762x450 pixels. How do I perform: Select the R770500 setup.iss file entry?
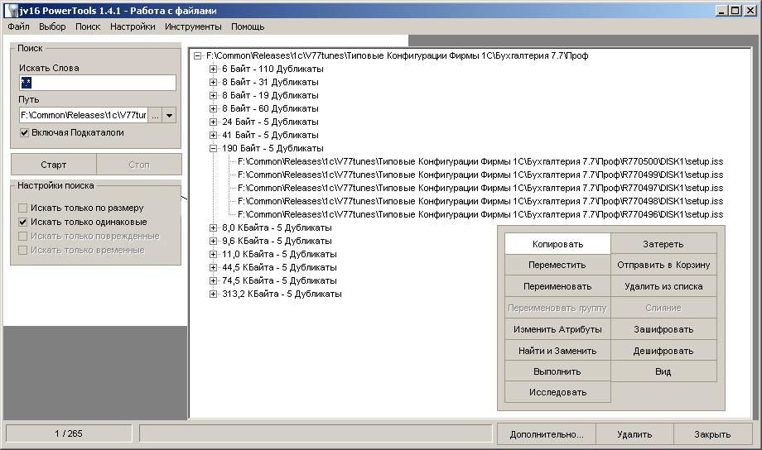480,161
